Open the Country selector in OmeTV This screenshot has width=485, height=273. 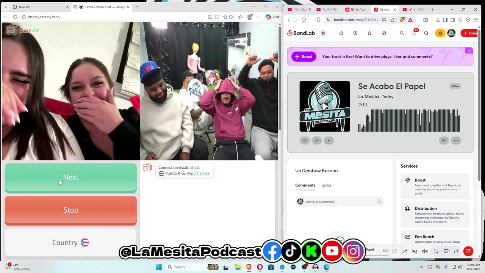pyautogui.click(x=70, y=243)
